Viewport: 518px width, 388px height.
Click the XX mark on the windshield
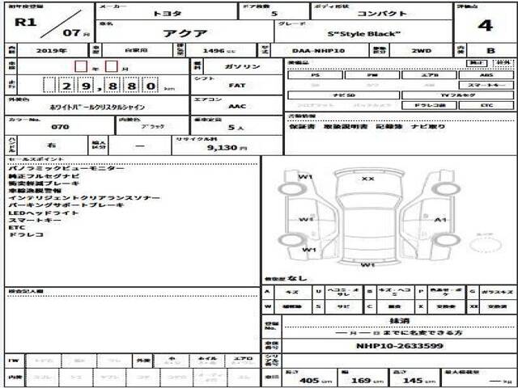point(367,179)
